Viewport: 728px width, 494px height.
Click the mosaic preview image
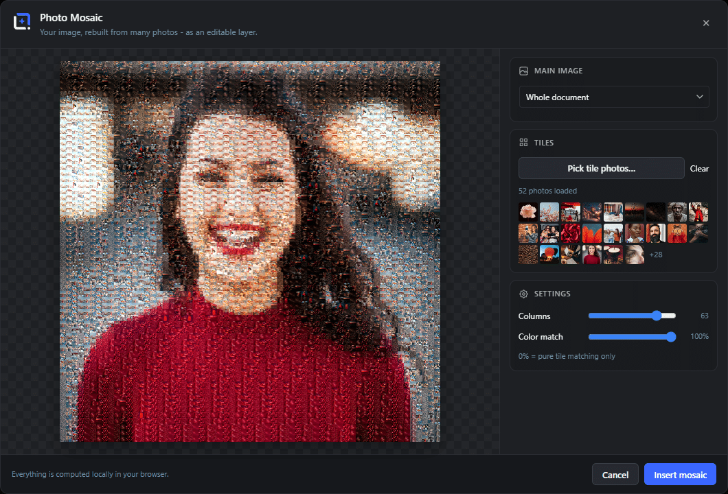click(x=250, y=251)
